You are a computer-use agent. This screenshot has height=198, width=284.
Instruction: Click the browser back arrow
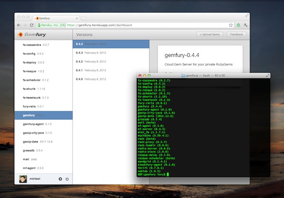(x=18, y=25)
